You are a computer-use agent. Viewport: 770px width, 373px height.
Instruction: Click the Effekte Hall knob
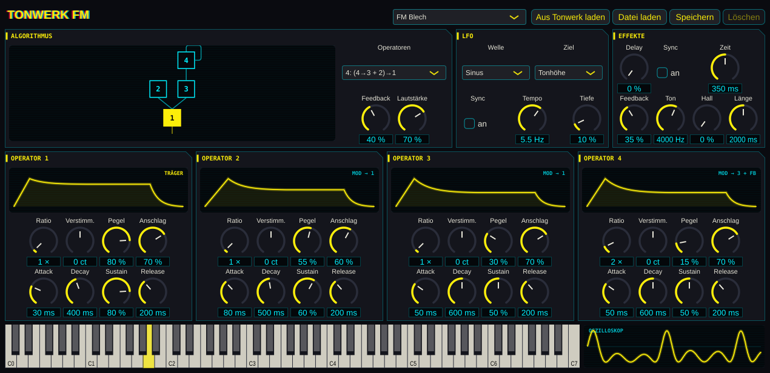pos(707,119)
